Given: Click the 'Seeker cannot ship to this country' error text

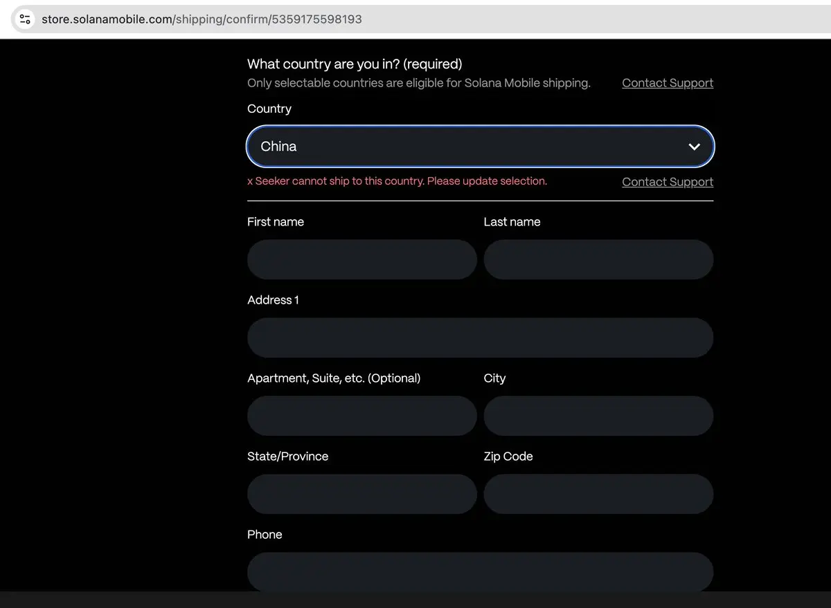Looking at the screenshot, I should [x=397, y=181].
